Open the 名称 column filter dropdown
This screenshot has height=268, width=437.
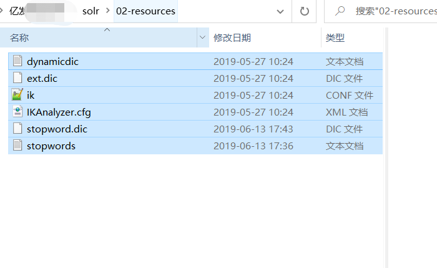pyautogui.click(x=203, y=37)
